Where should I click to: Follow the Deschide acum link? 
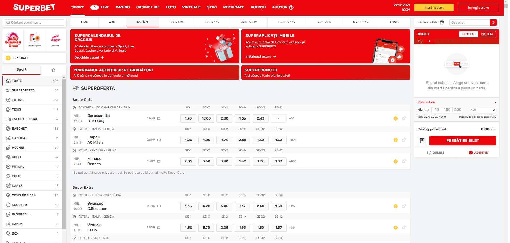point(89,58)
